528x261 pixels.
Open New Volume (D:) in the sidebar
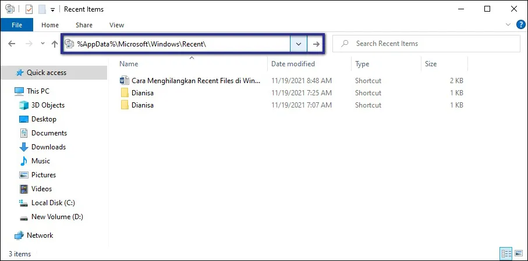[x=57, y=217]
